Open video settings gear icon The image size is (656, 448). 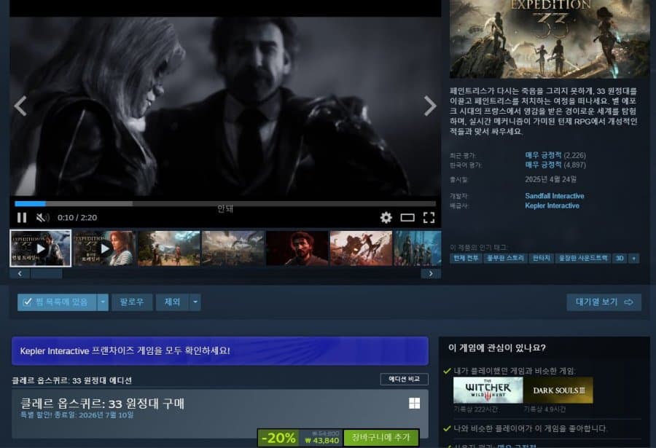pyautogui.click(x=386, y=218)
